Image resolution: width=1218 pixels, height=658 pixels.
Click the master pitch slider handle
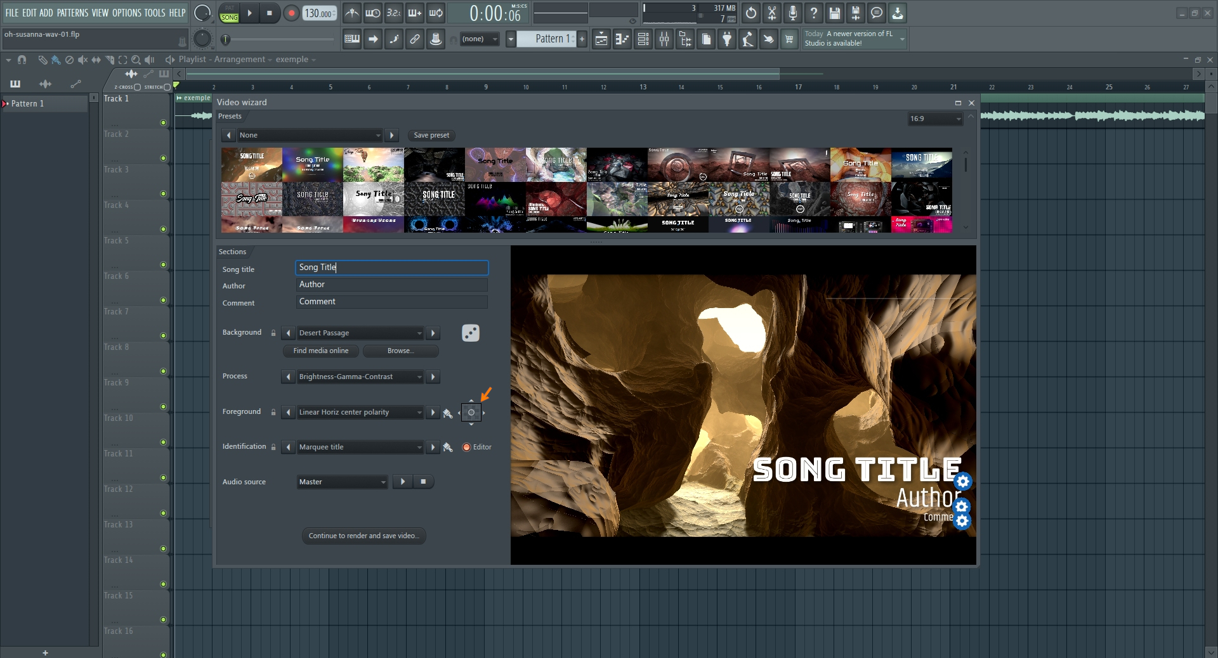[x=225, y=39]
